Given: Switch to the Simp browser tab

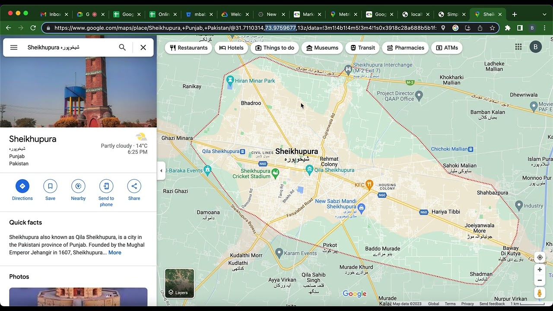Looking at the screenshot, I should [x=453, y=14].
